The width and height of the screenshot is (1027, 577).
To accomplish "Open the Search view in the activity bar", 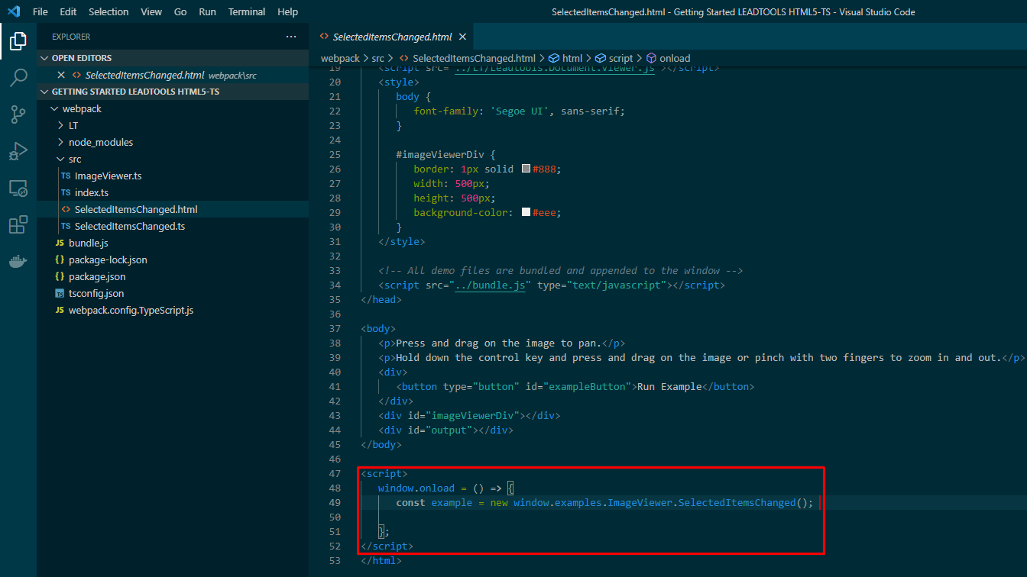I will click(18, 77).
